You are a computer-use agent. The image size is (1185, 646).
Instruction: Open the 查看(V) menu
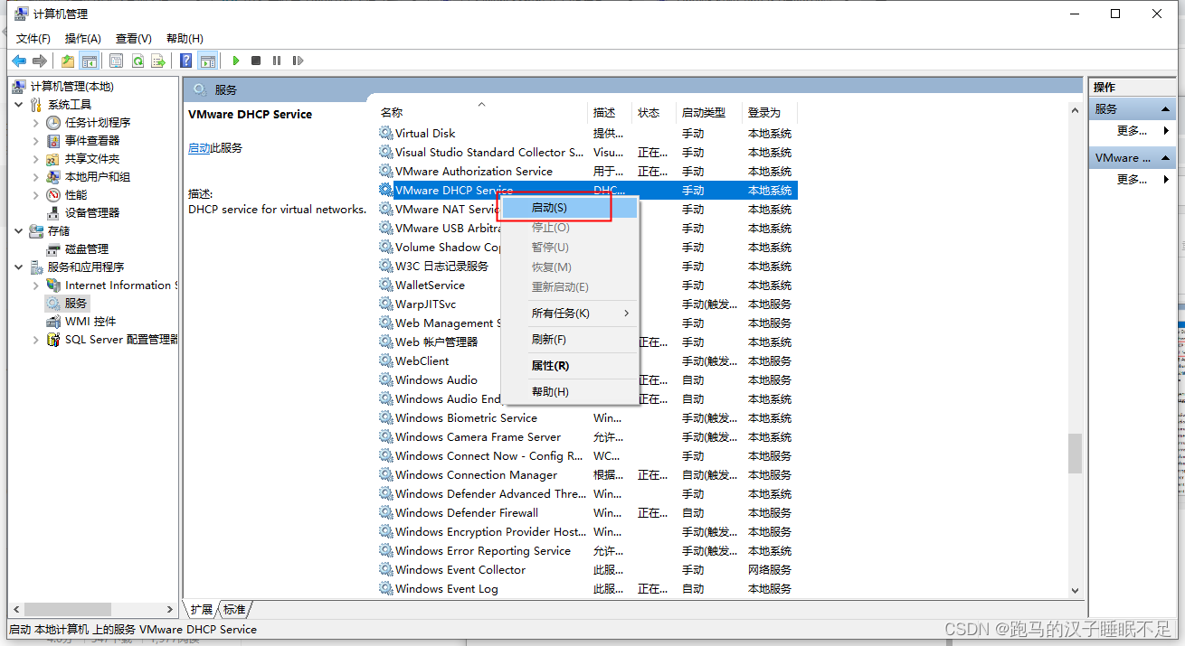[x=134, y=38]
